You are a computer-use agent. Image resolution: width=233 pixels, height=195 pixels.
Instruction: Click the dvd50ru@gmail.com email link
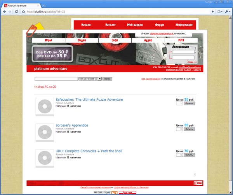click(190, 67)
